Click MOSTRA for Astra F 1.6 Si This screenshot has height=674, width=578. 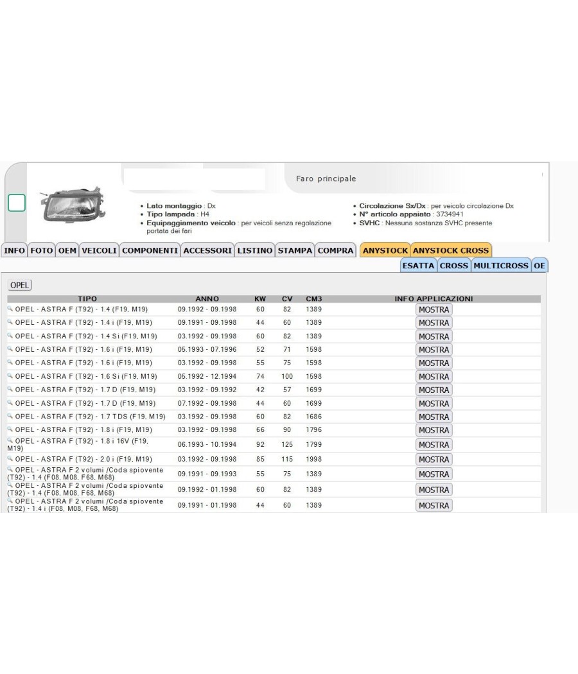[x=434, y=377]
